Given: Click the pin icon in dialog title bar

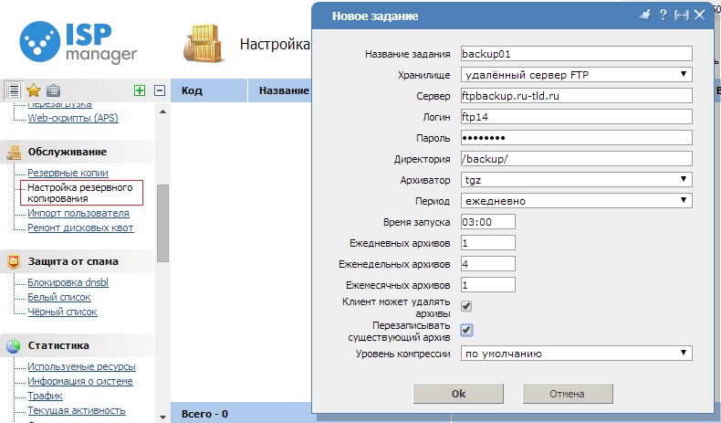Looking at the screenshot, I should (x=645, y=16).
